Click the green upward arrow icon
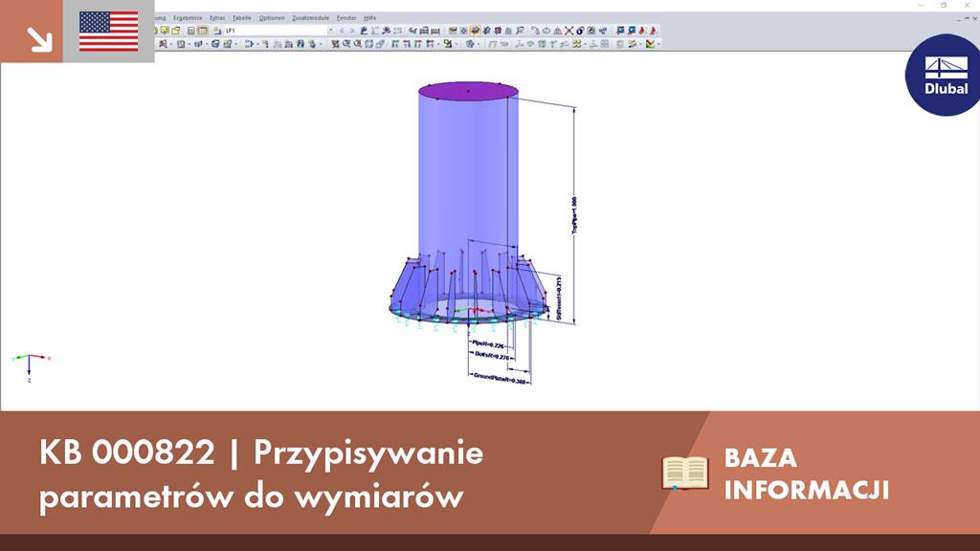980x551 pixels. coord(553,44)
